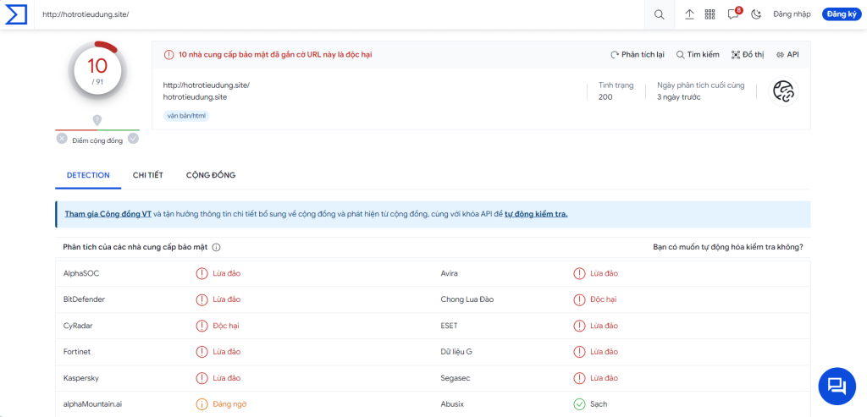Click the red alert icon in the warning banner
Image resolution: width=867 pixels, height=417 pixels.
168,55
